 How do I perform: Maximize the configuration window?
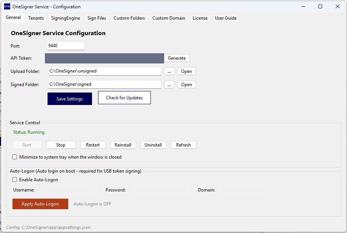click(x=320, y=6)
